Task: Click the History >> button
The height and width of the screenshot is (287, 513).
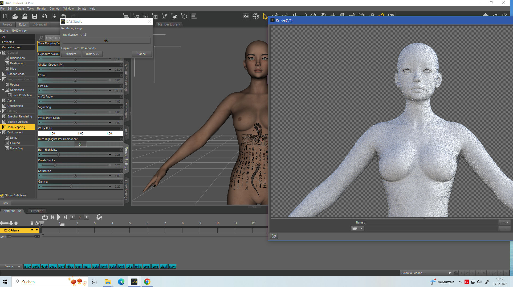Action: 92,54
